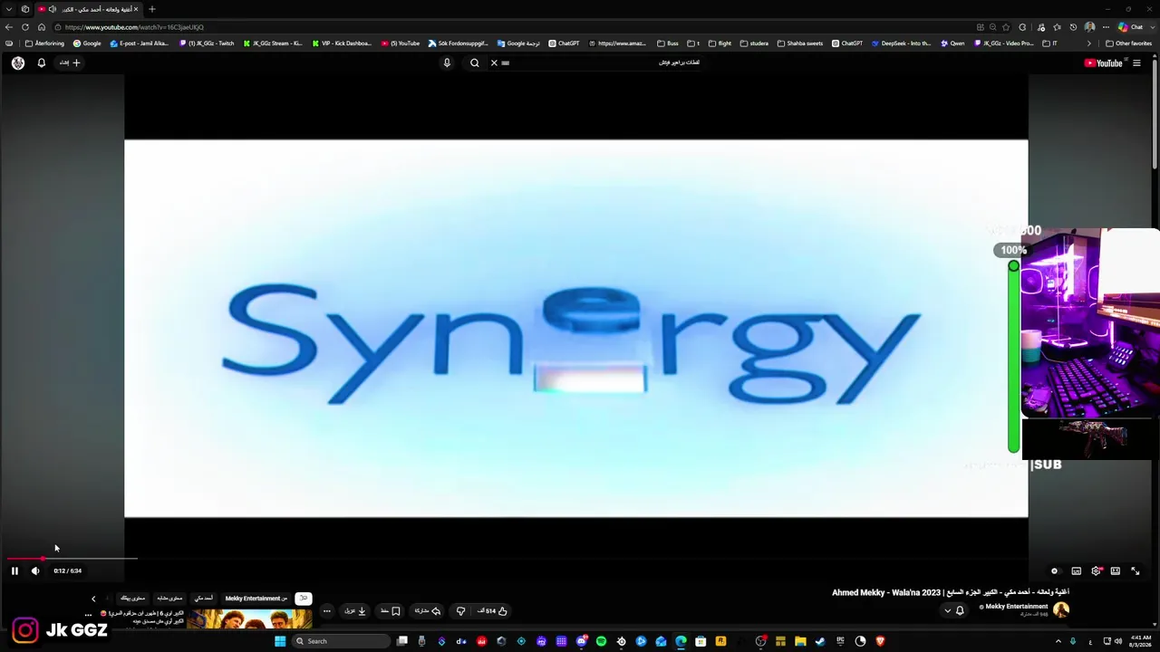Toggle autoplay switch in player controls
Screen dimensions: 1160x652
click(x=1054, y=570)
